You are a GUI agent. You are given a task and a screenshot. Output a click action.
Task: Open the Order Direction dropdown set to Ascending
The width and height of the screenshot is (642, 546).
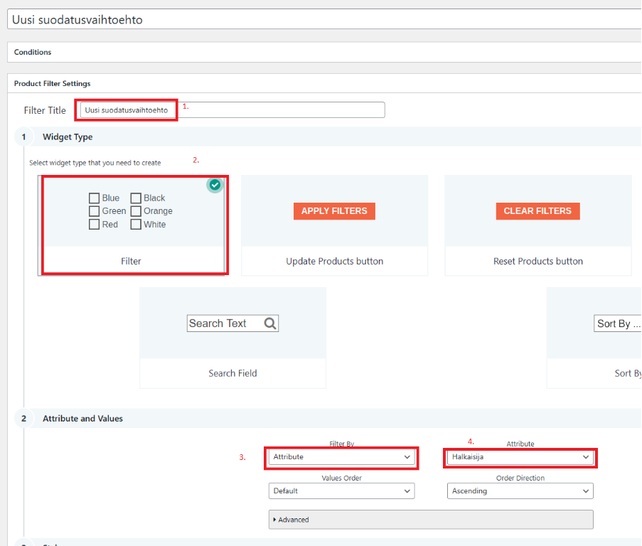click(x=520, y=491)
